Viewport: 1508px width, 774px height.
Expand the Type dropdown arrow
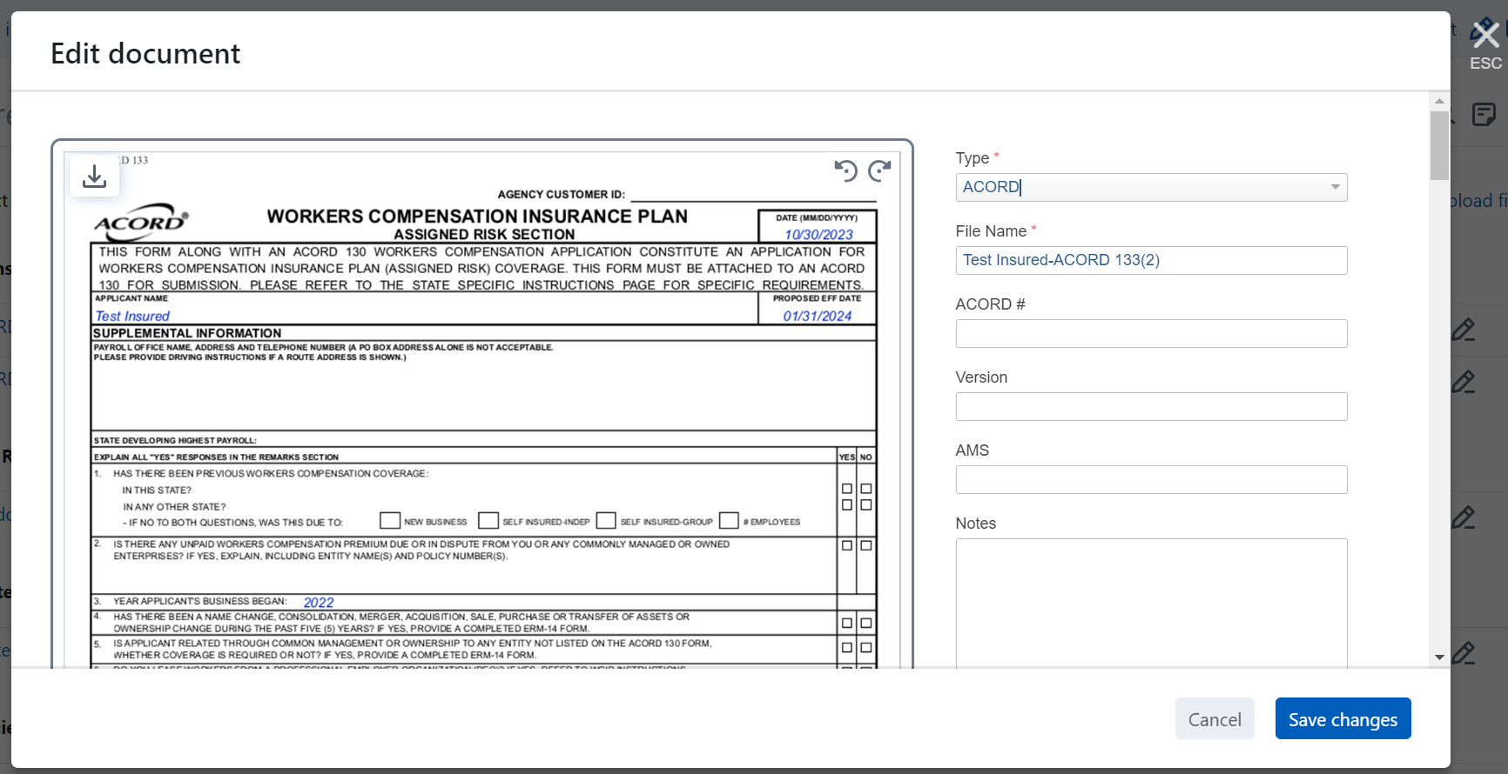(1335, 188)
